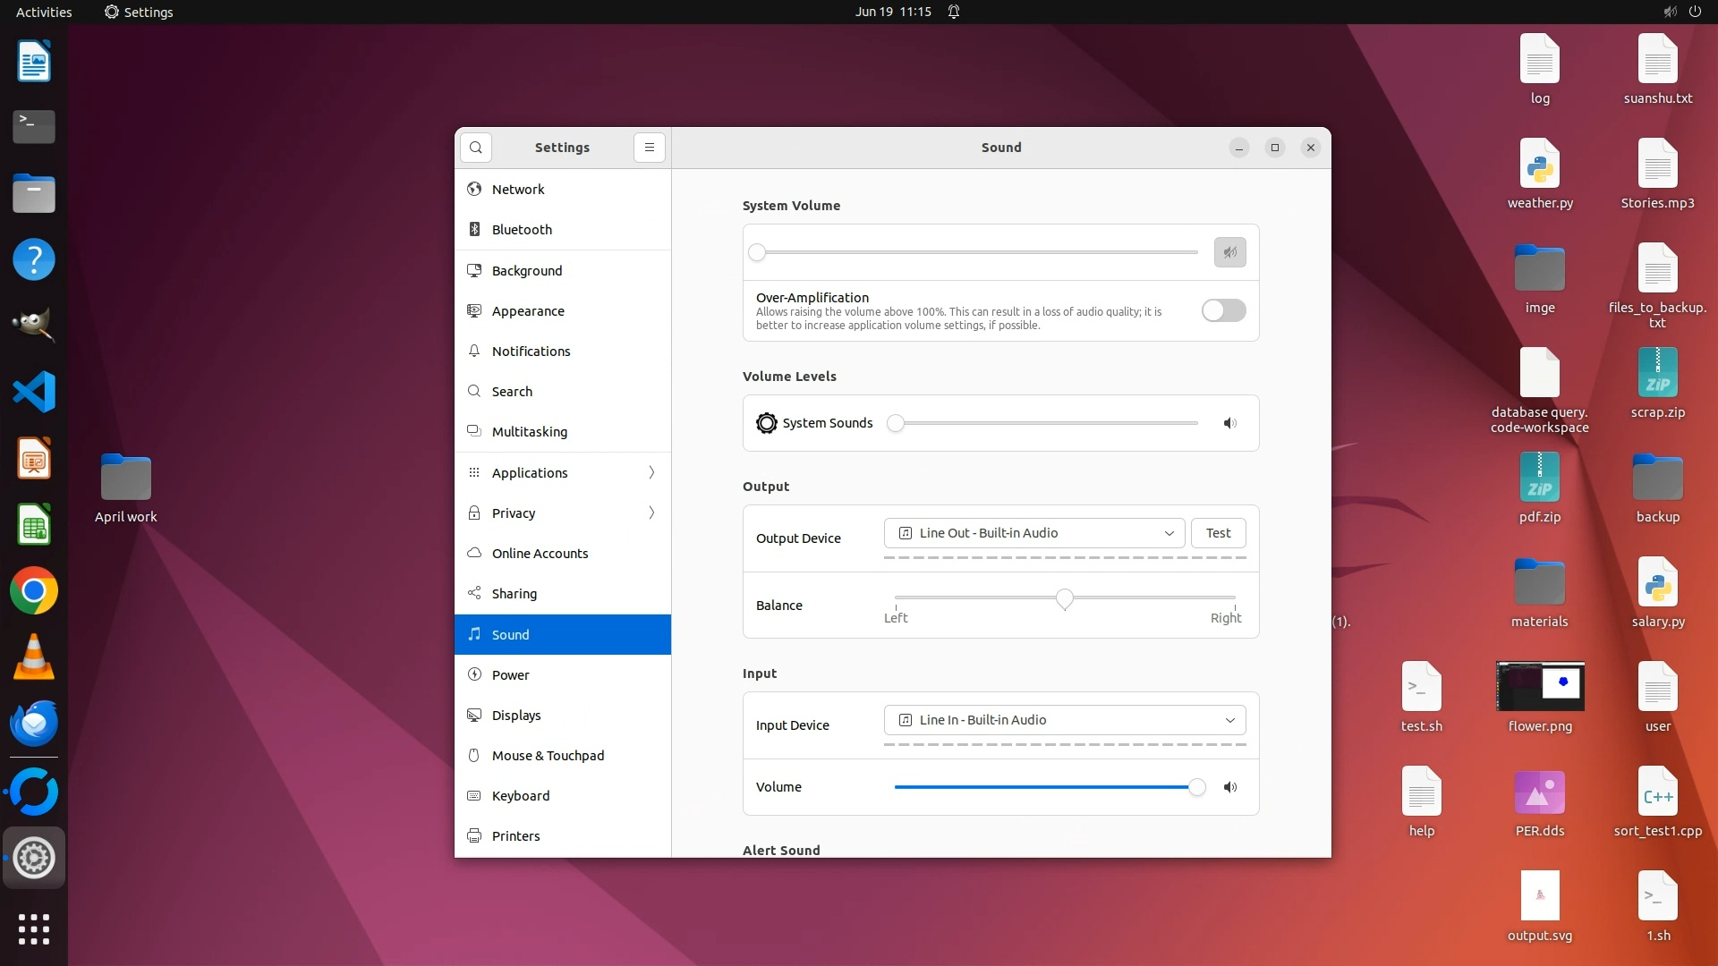Click the notification bell in top bar
Viewport: 1718px width, 966px height.
point(954,12)
